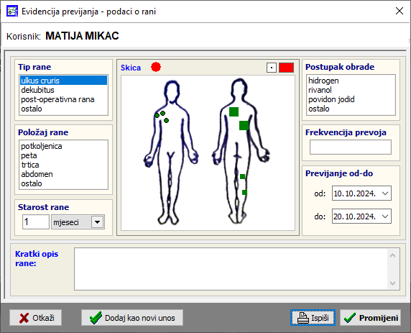Expand the 'od' date picker
The height and width of the screenshot is (333, 411).
point(385,193)
